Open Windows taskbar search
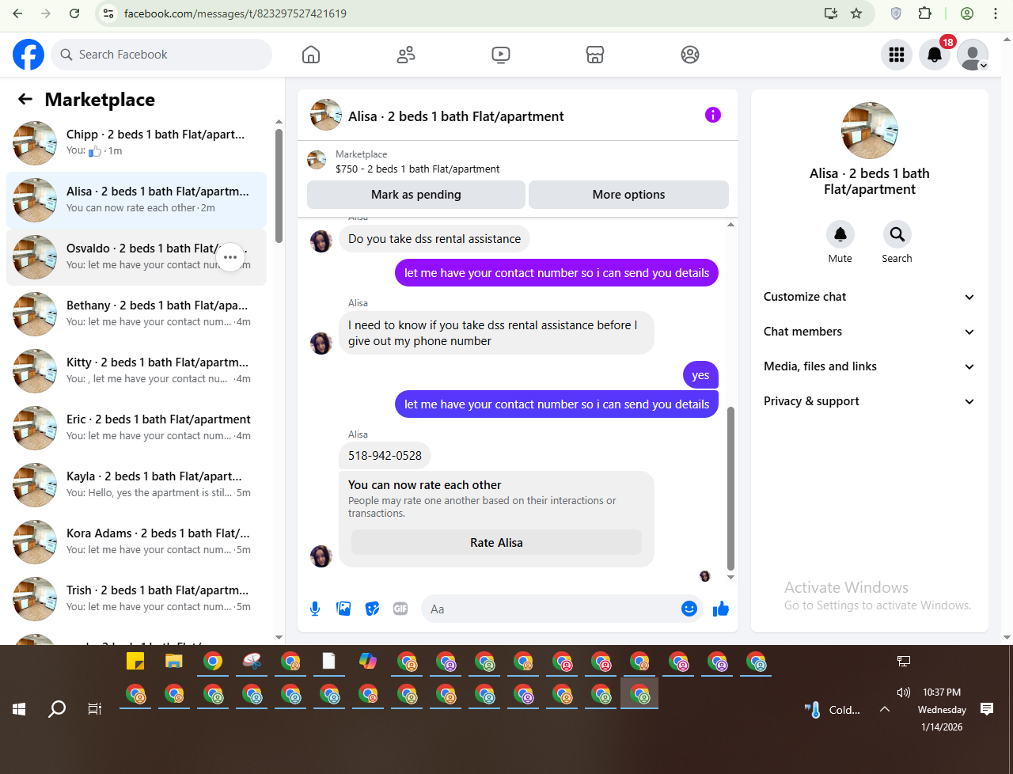 coord(57,709)
